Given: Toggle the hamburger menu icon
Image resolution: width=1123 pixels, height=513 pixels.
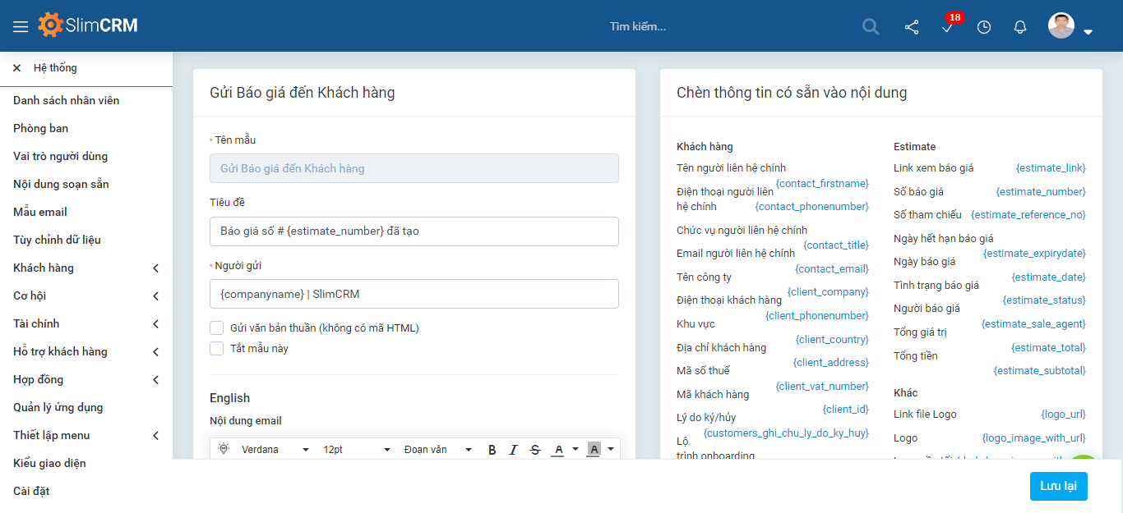Looking at the screenshot, I should (21, 25).
